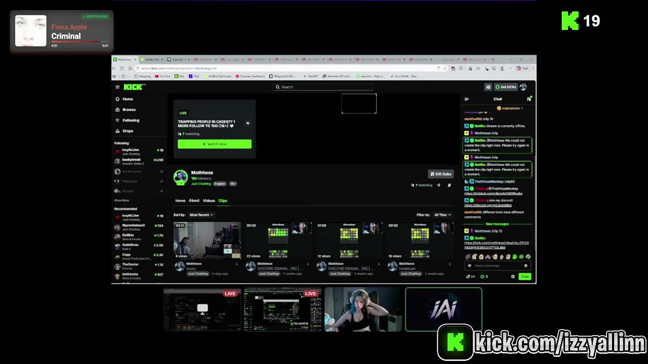Viewport: 648px width, 364px height.
Task: Collapse the chat panel
Action: click(466, 99)
